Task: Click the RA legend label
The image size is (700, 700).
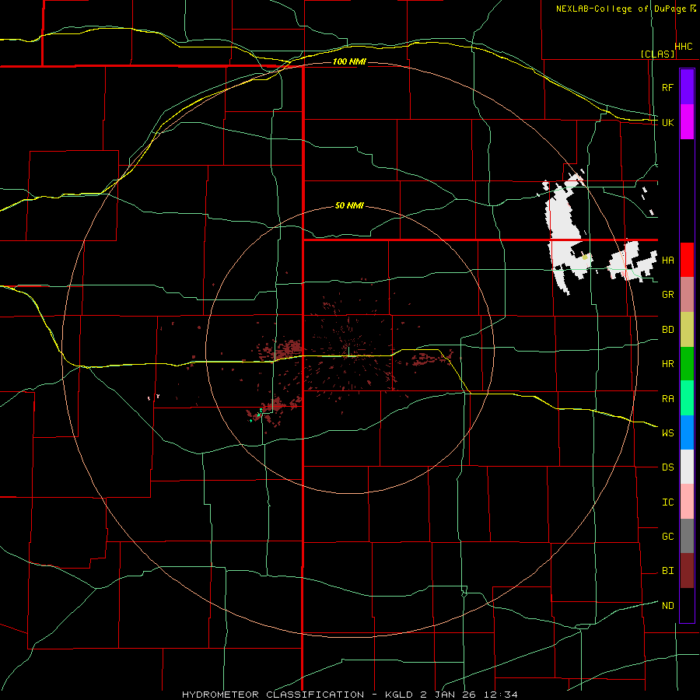Action: click(x=667, y=399)
